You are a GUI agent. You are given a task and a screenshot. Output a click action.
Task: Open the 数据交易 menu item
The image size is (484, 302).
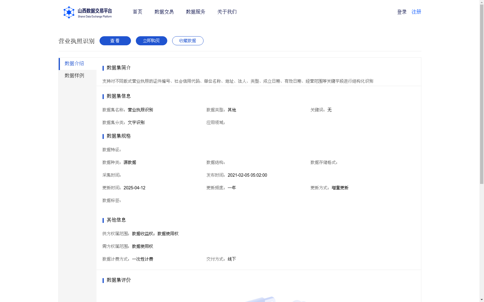(x=164, y=12)
